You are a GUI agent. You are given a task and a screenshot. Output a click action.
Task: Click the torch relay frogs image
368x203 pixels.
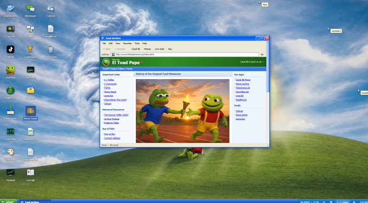coord(182,111)
